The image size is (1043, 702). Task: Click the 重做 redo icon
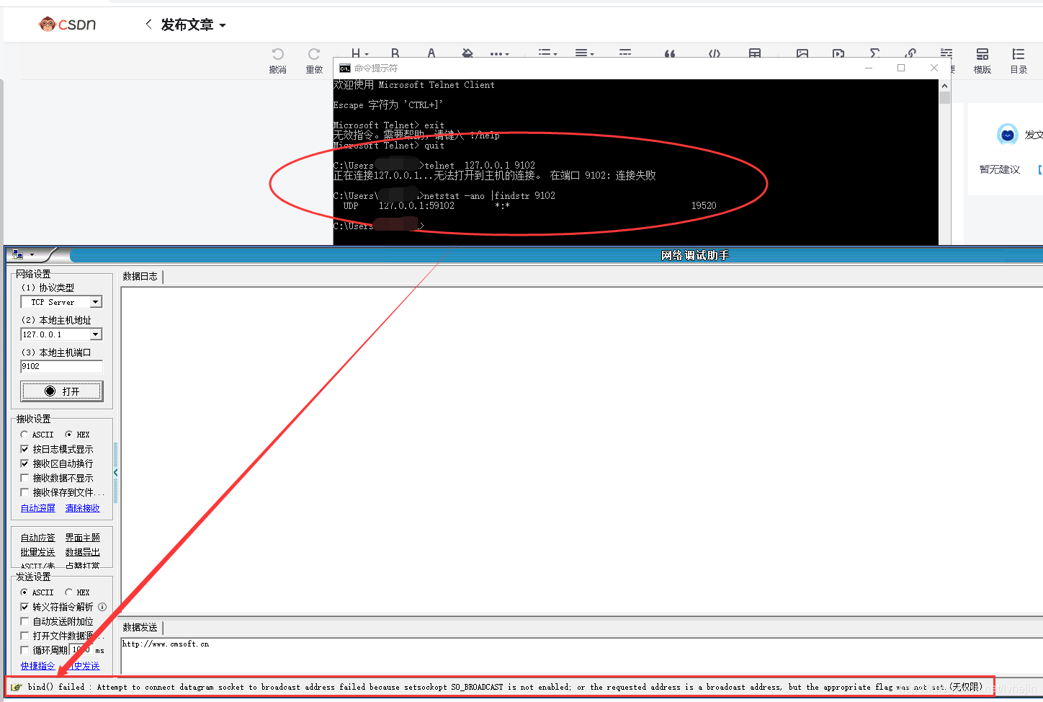(x=314, y=54)
